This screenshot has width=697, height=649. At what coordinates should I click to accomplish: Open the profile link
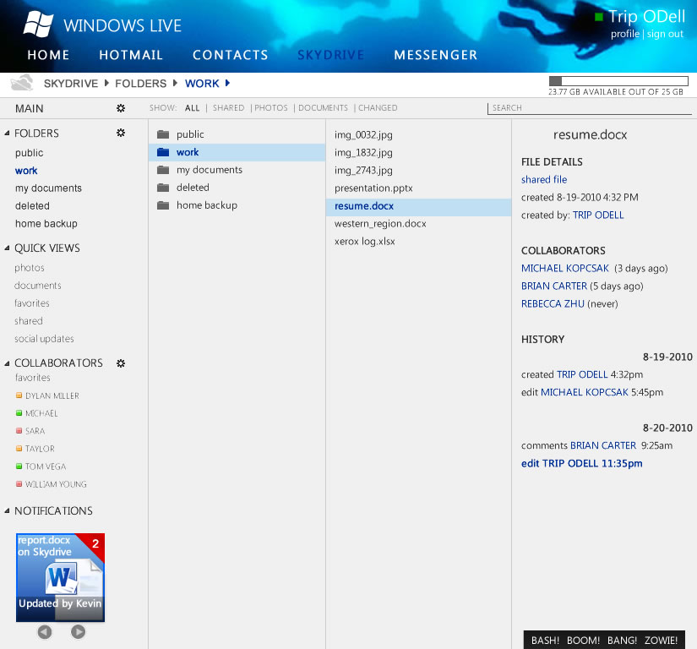pos(625,34)
